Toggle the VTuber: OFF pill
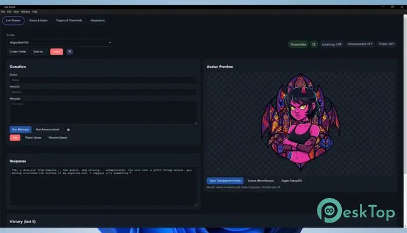Screen dimensions: 407x233 tap(386, 44)
